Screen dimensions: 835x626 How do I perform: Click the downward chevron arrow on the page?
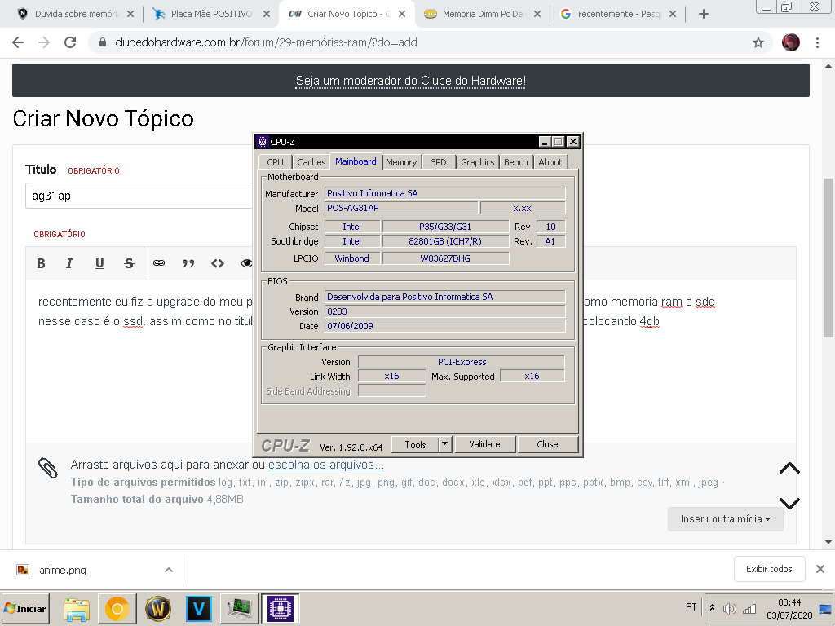pyautogui.click(x=789, y=502)
